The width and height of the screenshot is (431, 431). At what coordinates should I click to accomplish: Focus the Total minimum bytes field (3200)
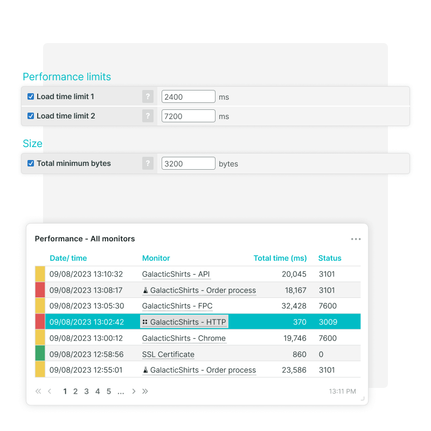click(x=188, y=163)
